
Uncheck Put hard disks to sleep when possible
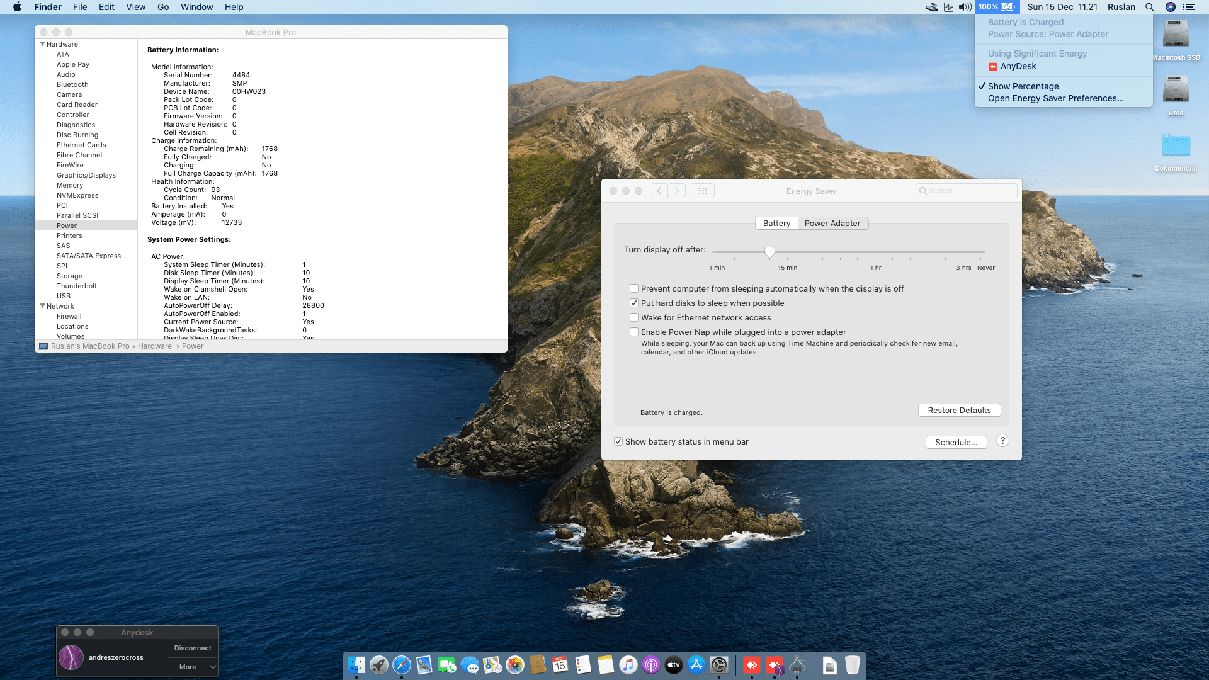click(634, 303)
